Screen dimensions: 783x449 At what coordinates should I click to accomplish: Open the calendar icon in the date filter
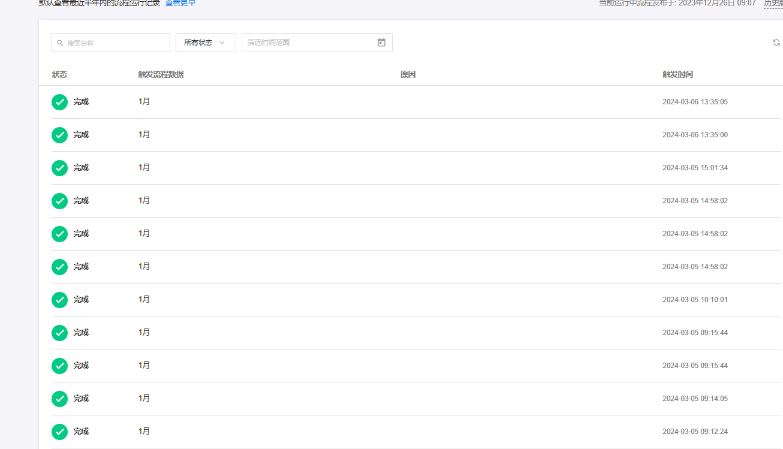pos(381,43)
